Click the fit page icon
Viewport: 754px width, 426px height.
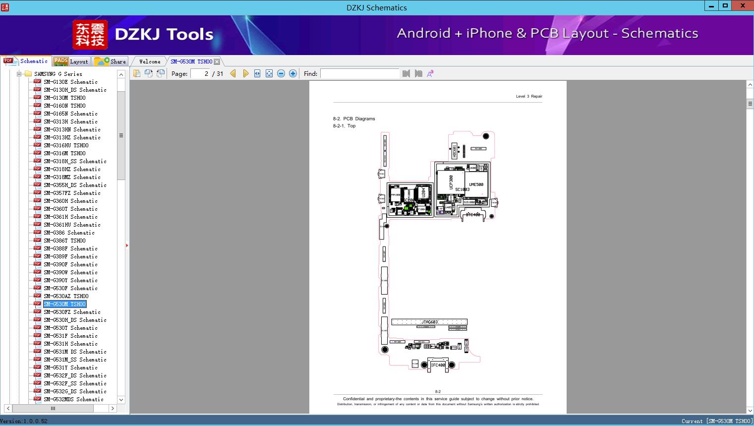[269, 73]
